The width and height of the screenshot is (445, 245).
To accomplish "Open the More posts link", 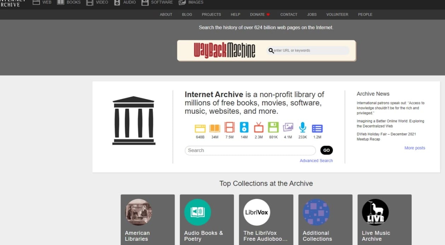I will 415,148.
